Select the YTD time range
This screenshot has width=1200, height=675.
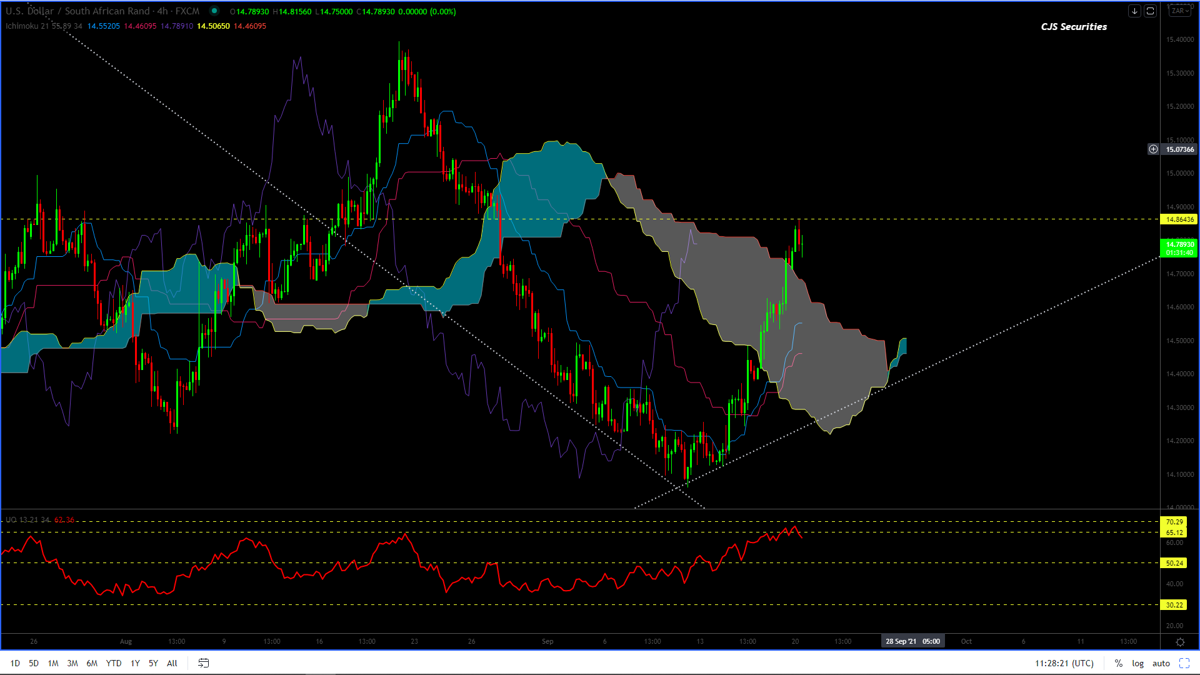pyautogui.click(x=114, y=663)
